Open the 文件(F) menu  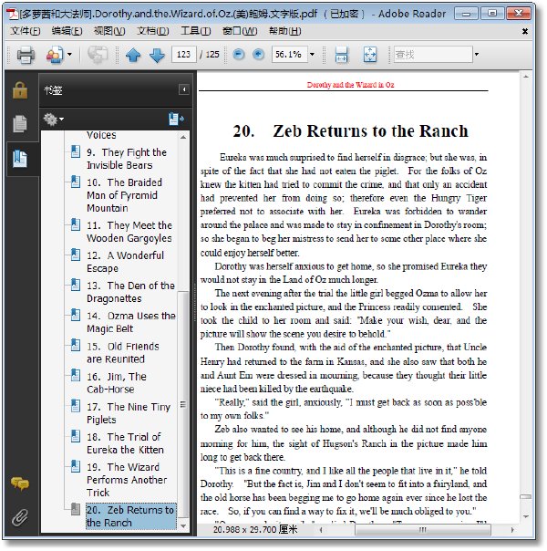[x=25, y=31]
